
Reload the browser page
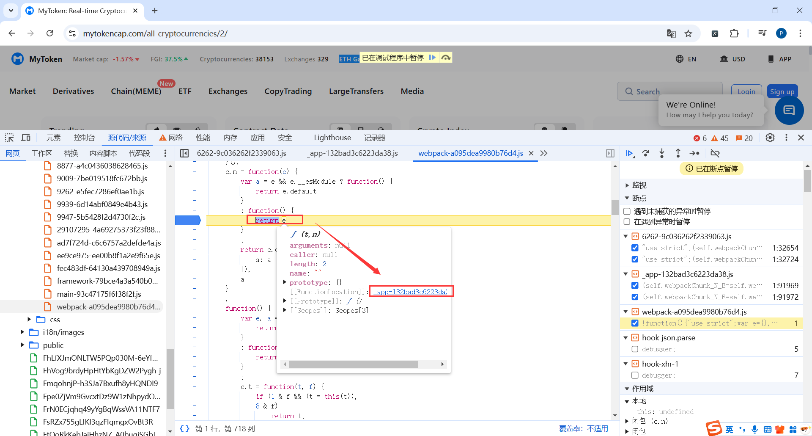(x=49, y=33)
